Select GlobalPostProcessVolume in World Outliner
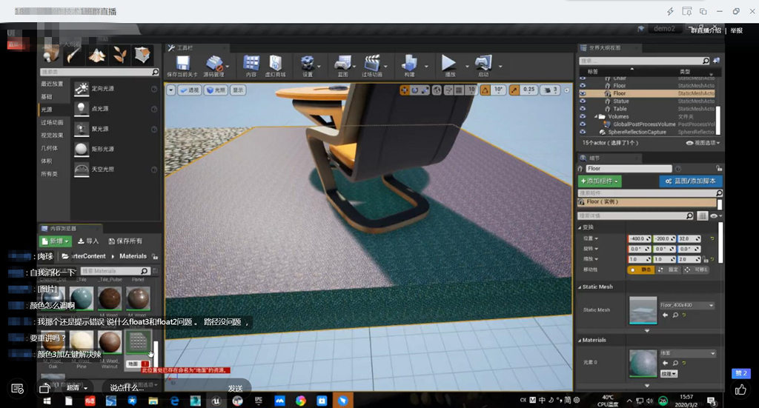The width and height of the screenshot is (759, 408). [644, 124]
